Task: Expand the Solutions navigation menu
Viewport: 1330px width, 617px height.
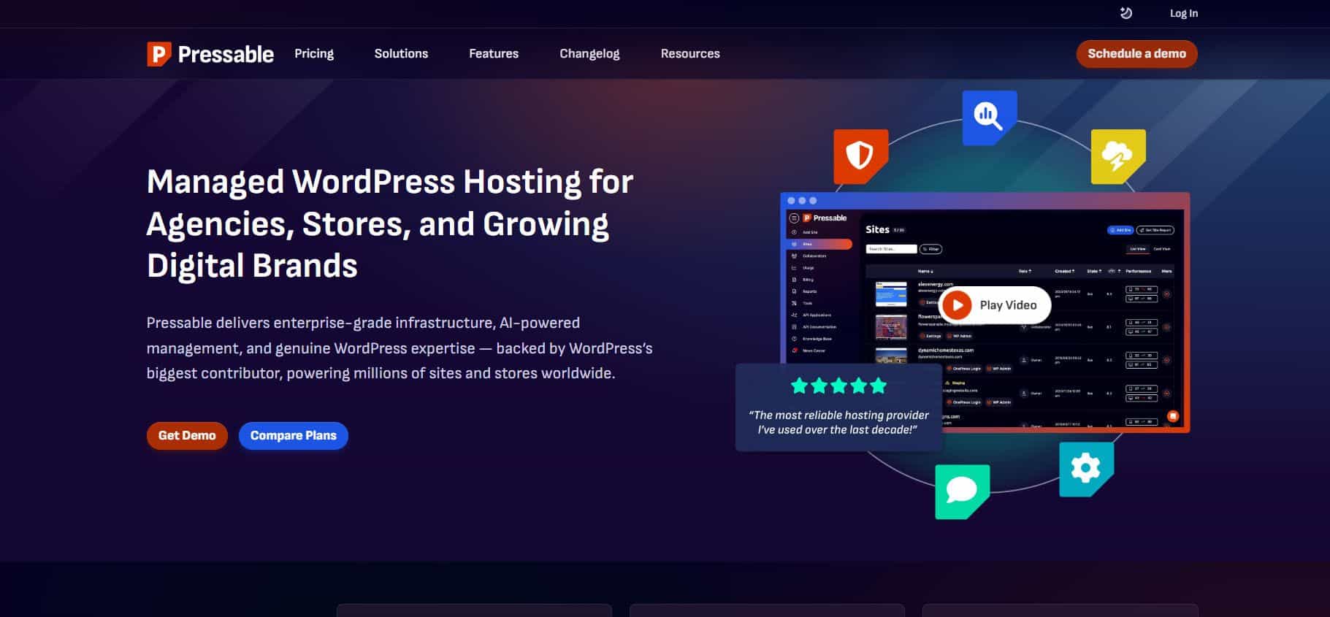Action: coord(401,53)
